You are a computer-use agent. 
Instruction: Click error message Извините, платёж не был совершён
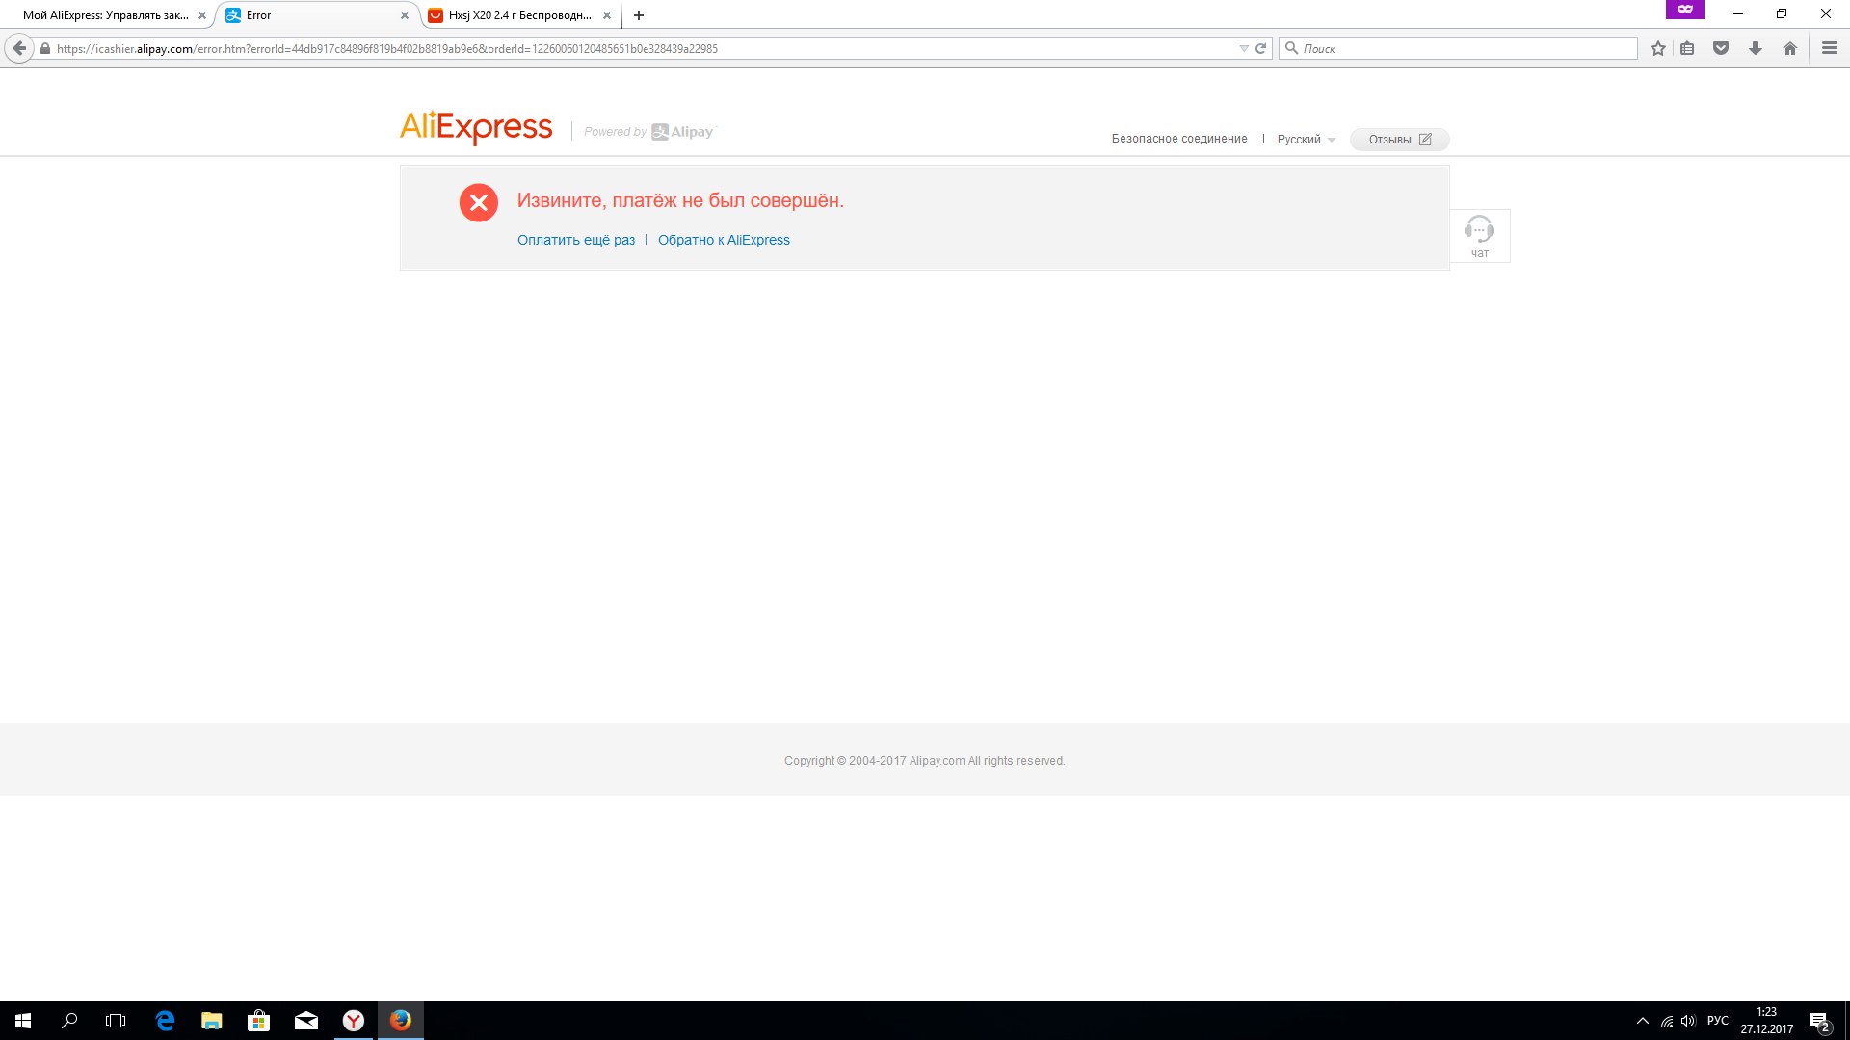click(x=680, y=200)
